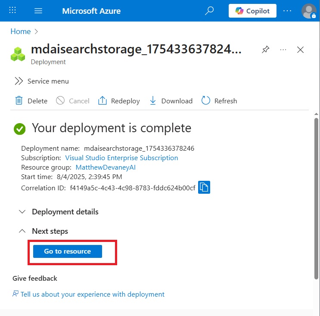Redeploy the deployment
320x316 pixels.
(119, 101)
